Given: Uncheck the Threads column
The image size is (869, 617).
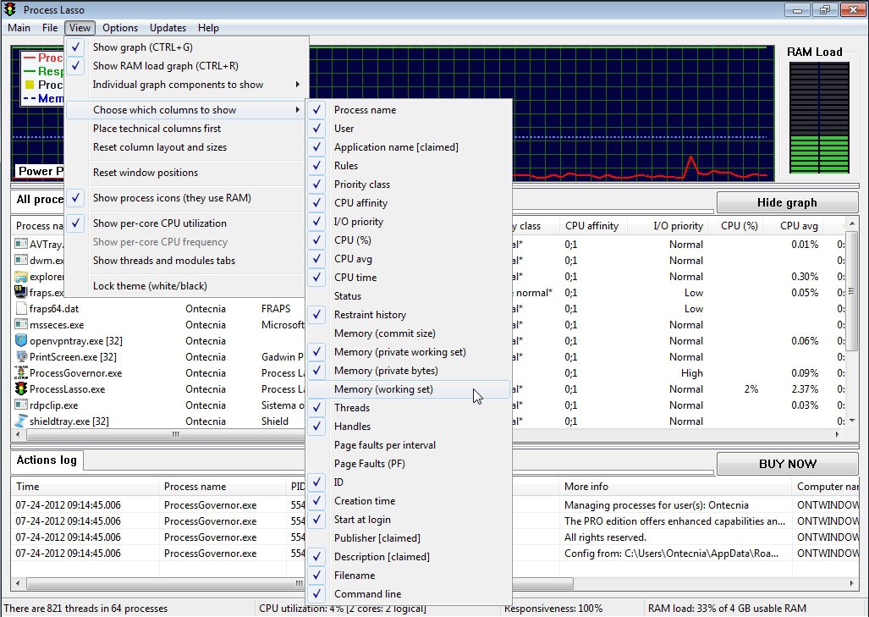Looking at the screenshot, I should [x=408, y=408].
